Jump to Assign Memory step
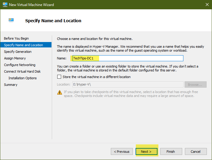The width and height of the screenshot is (212, 160). click(x=15, y=58)
